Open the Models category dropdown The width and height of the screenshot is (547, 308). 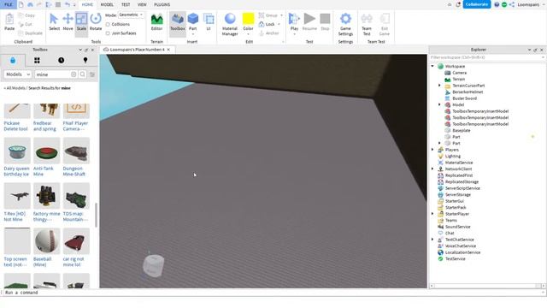click(17, 74)
